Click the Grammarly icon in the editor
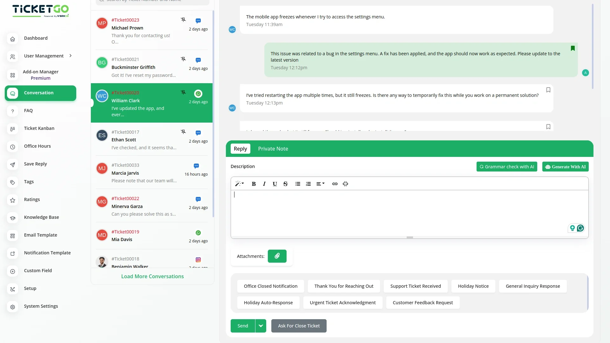Image resolution: width=610 pixels, height=343 pixels. 580,228
